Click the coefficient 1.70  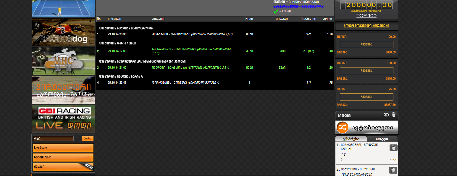330,34
